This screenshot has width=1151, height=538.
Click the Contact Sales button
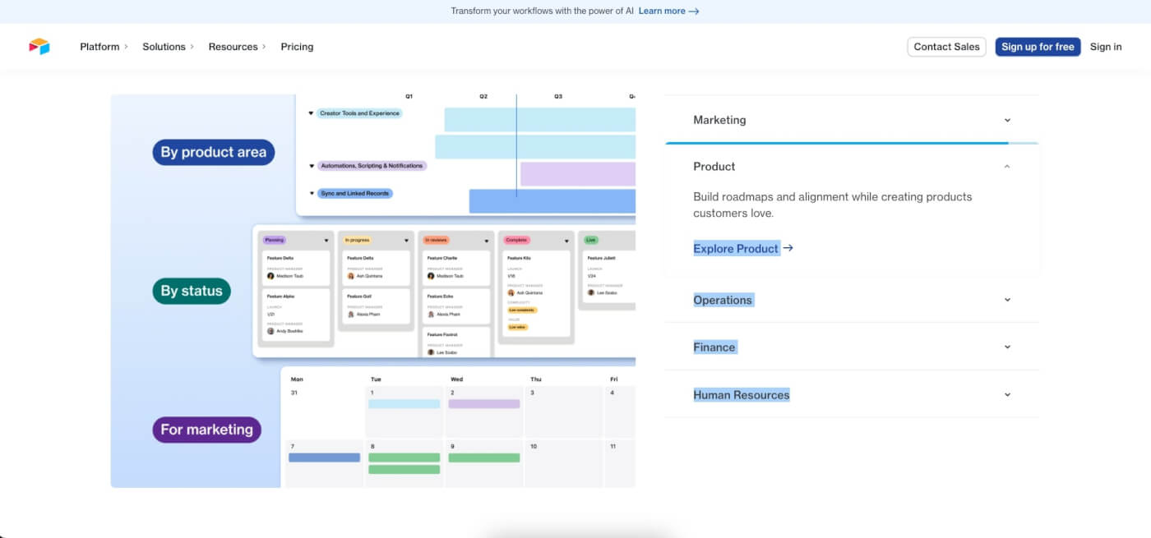coord(946,47)
